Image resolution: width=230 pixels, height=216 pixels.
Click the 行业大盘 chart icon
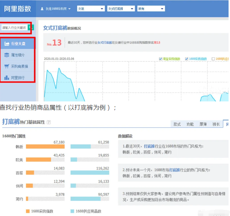coord(7,44)
